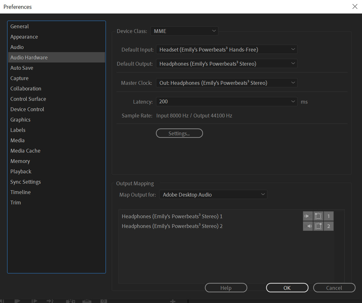The width and height of the screenshot is (362, 303).
Task: Select General preferences category
Action: click(57, 26)
